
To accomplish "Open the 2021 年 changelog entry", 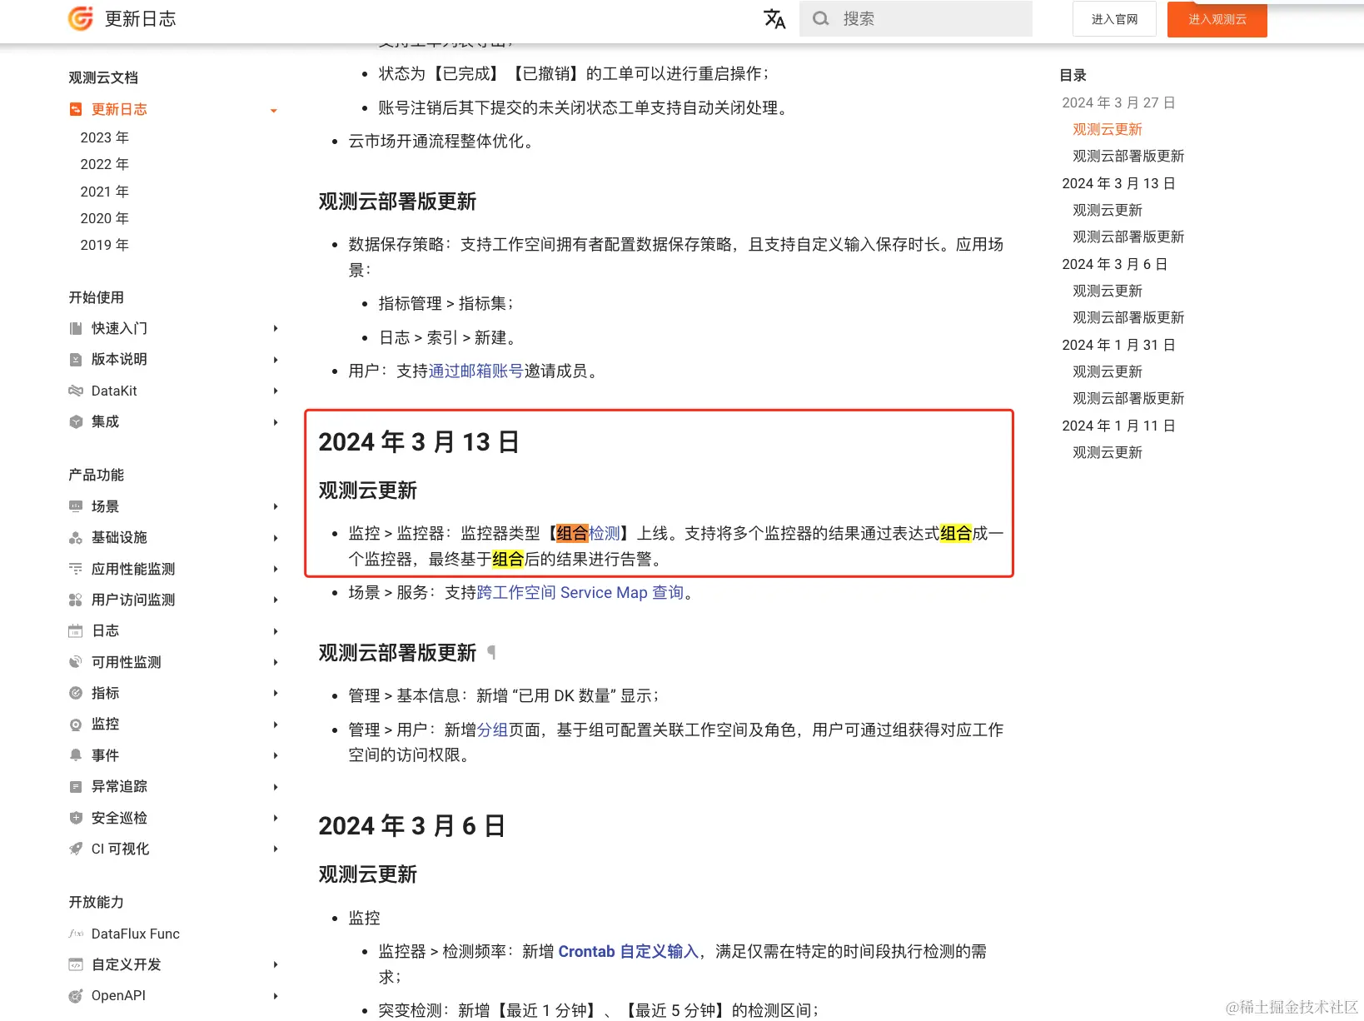I will 104,192.
